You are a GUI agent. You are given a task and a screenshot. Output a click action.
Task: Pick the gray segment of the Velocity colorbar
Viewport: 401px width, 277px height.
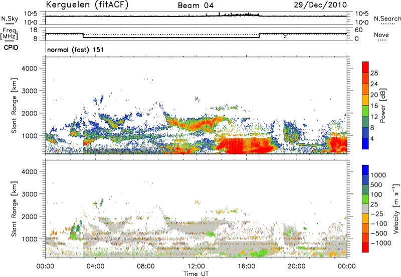[365, 208]
